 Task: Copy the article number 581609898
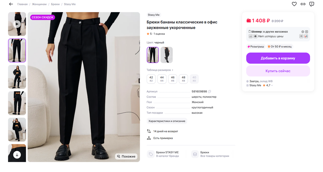210,92
